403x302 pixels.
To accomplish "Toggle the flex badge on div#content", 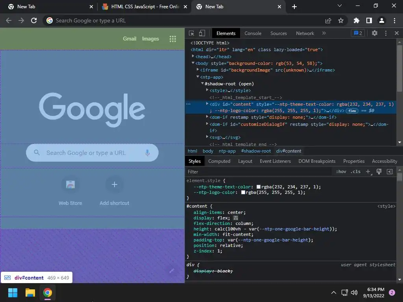I will (352, 110).
